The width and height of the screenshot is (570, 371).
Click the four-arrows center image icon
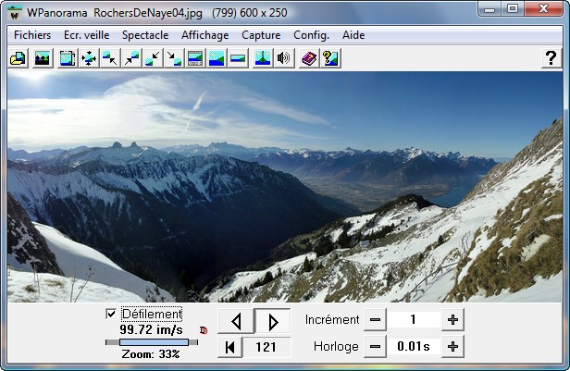(x=89, y=58)
